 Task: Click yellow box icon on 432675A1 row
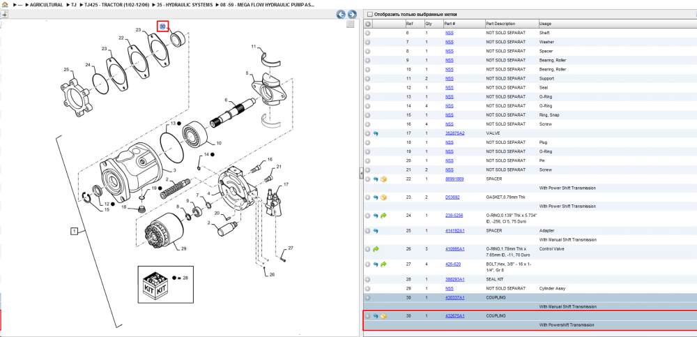point(383,316)
